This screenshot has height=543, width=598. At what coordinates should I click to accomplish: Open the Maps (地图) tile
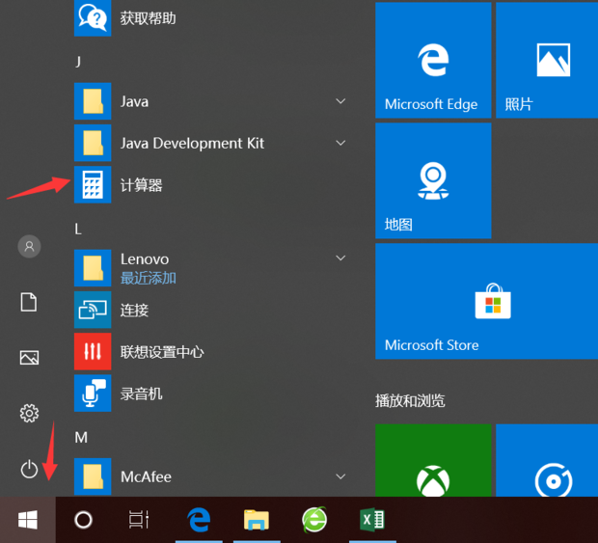tap(433, 180)
